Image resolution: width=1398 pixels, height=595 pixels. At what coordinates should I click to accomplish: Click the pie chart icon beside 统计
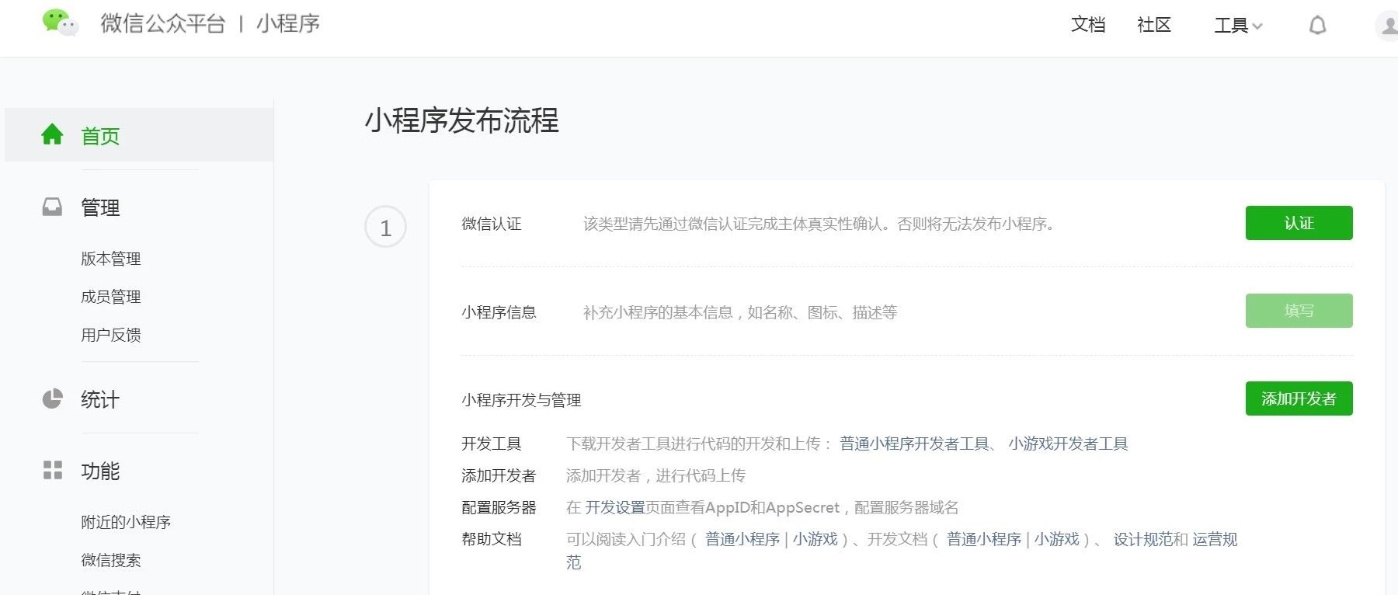coord(52,398)
